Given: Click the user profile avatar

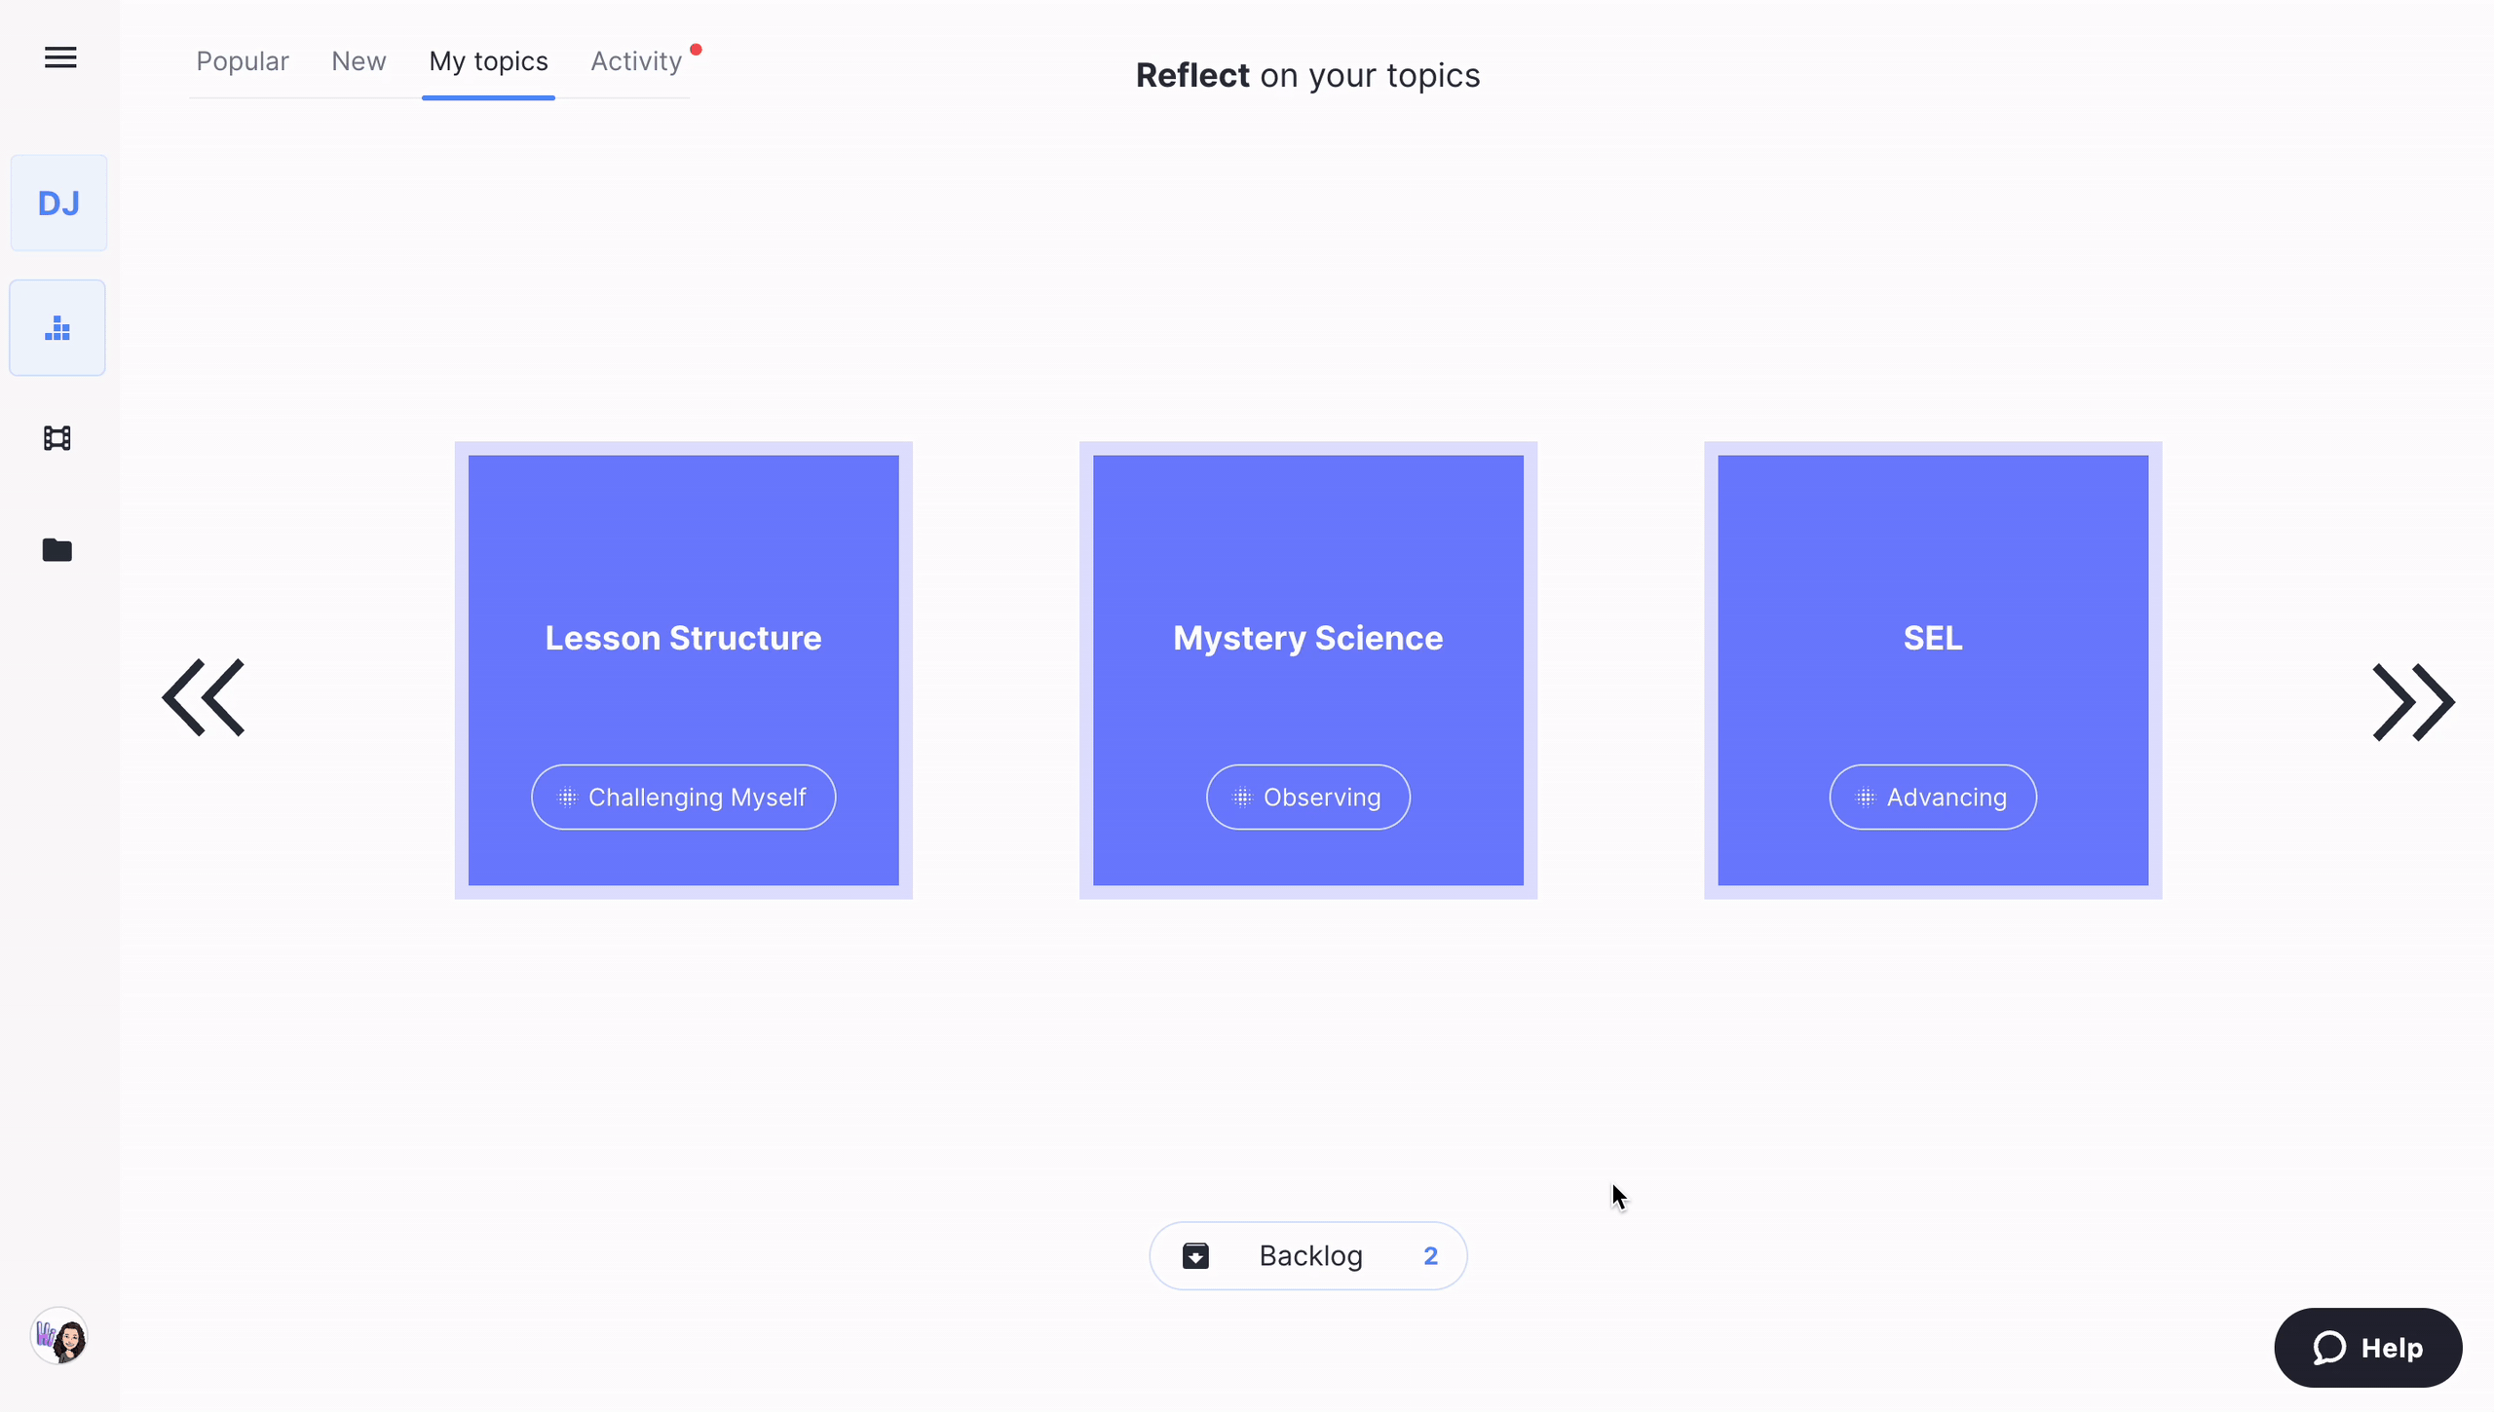Looking at the screenshot, I should point(59,1339).
